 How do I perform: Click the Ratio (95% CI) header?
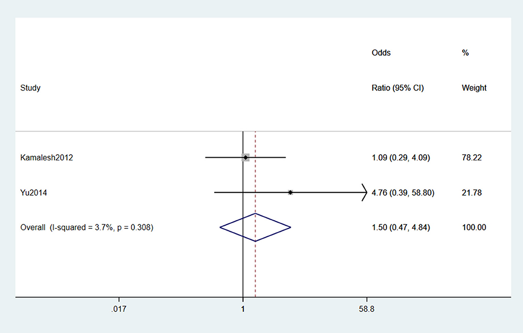(x=398, y=88)
